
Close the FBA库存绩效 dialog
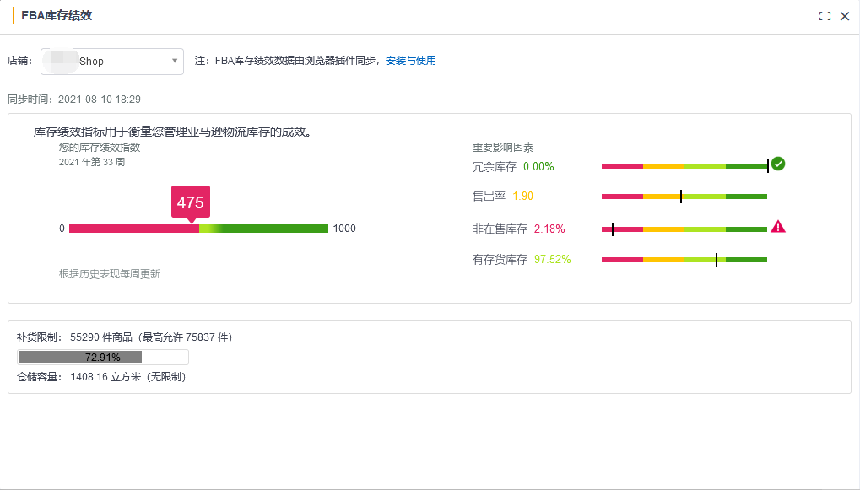(x=845, y=16)
